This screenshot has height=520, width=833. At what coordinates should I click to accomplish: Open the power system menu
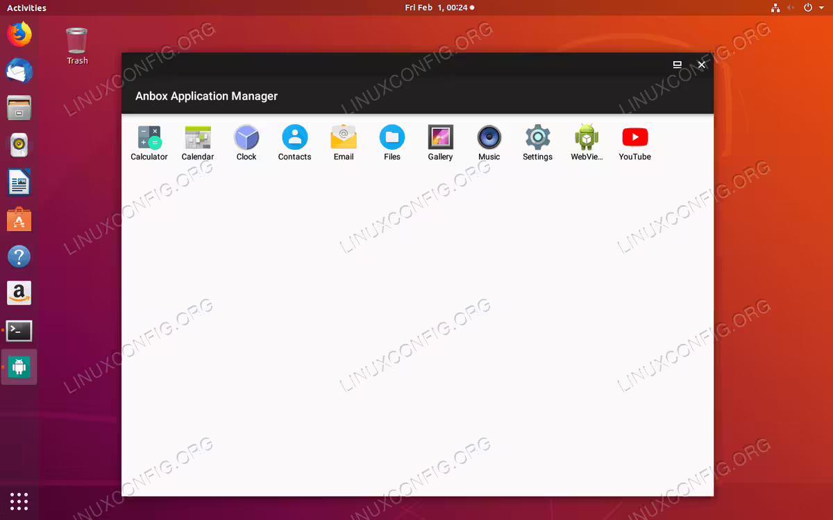(x=812, y=8)
